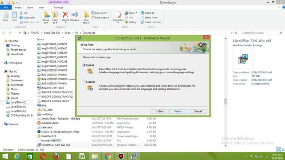Open the File tab in Explorer
The width and height of the screenshot is (285, 160).
(x=6, y=8)
